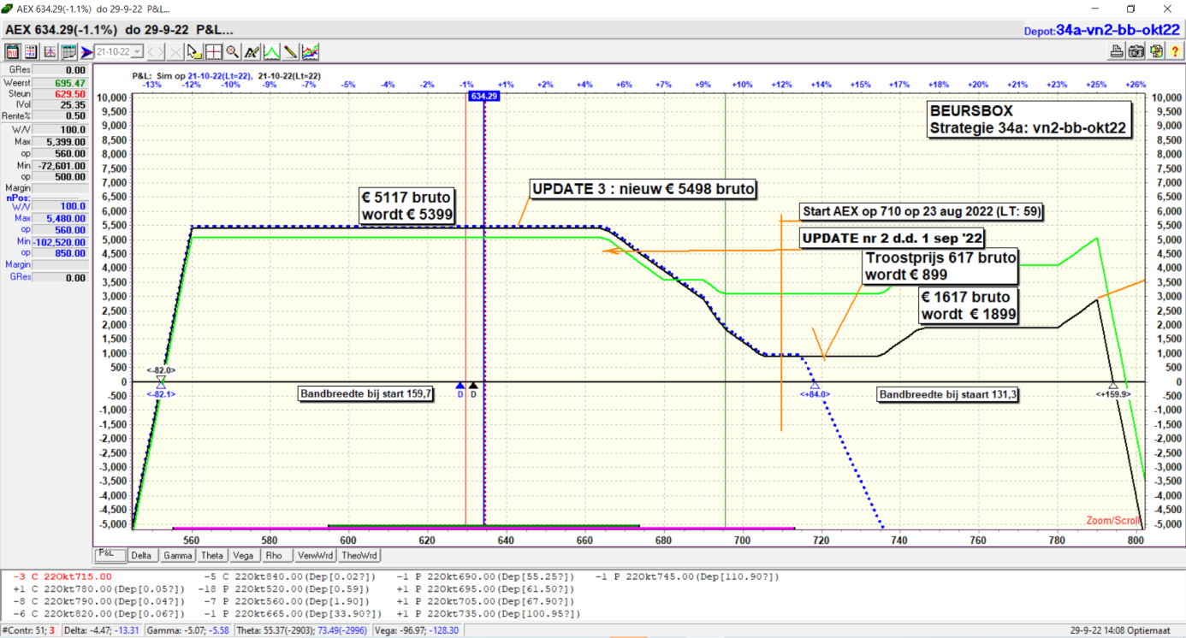Click the GRes value field at top

(x=61, y=70)
